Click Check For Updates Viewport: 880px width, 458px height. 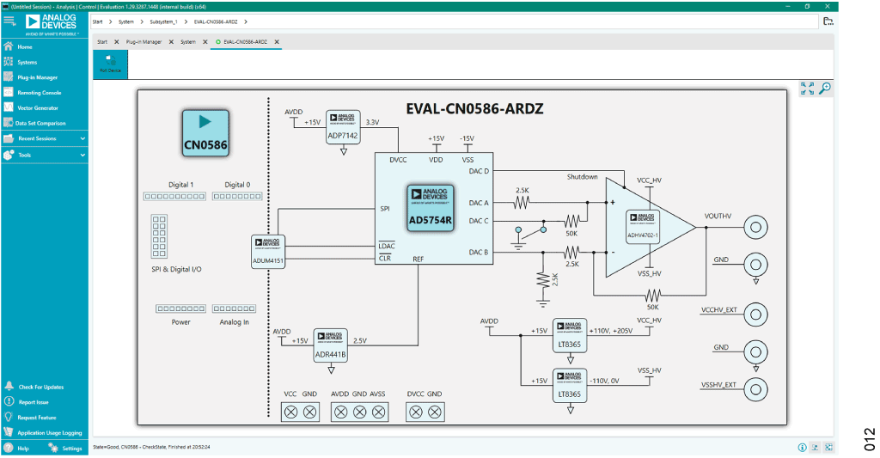(41, 388)
